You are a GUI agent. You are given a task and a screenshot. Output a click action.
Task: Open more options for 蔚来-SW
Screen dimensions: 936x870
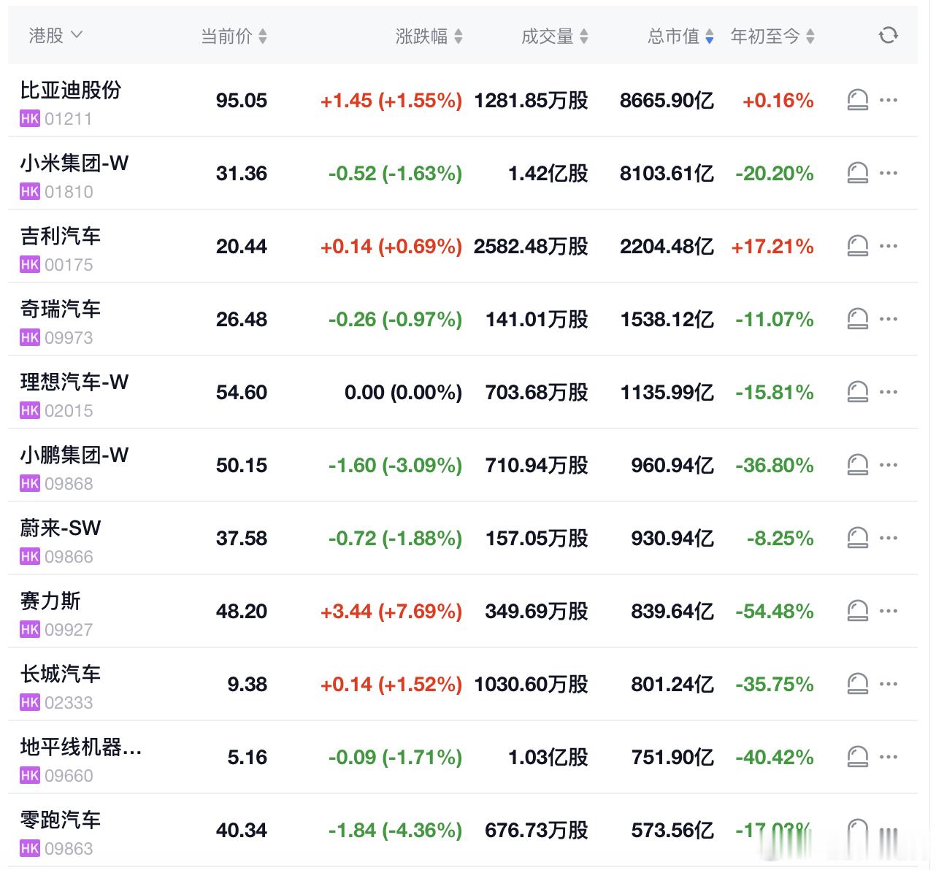889,538
